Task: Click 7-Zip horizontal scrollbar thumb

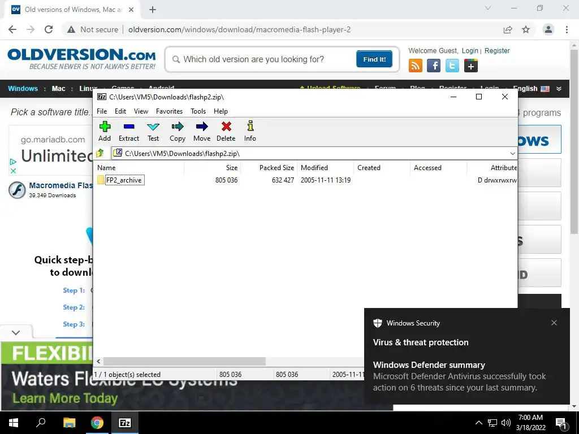Action: click(x=184, y=361)
